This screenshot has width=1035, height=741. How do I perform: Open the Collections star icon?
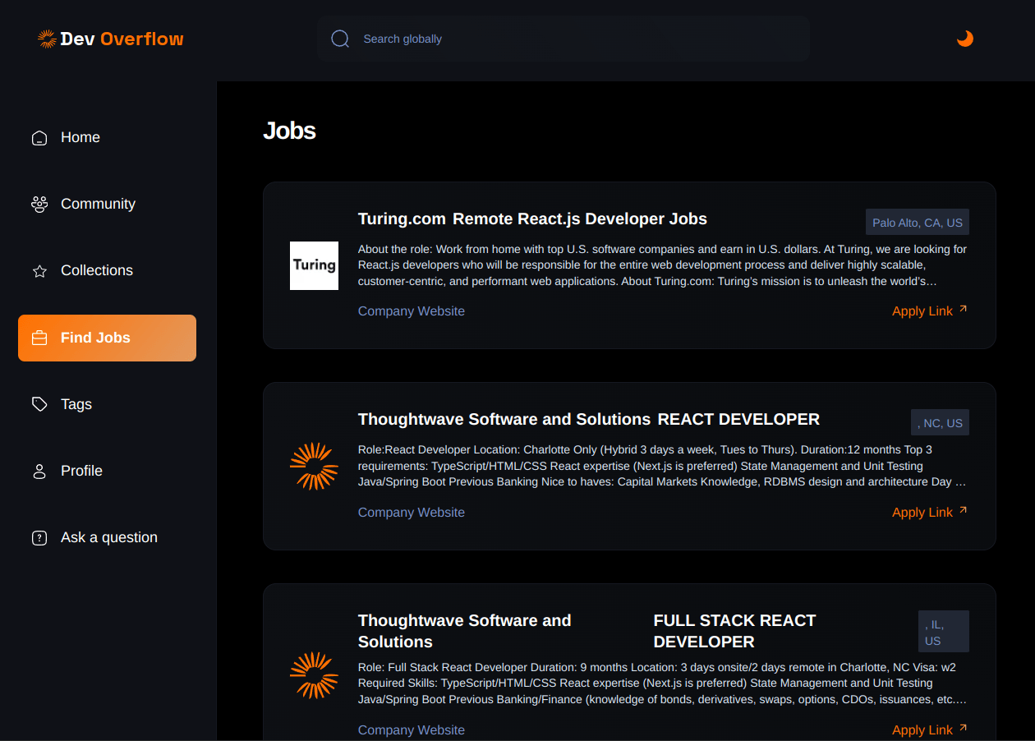39,271
